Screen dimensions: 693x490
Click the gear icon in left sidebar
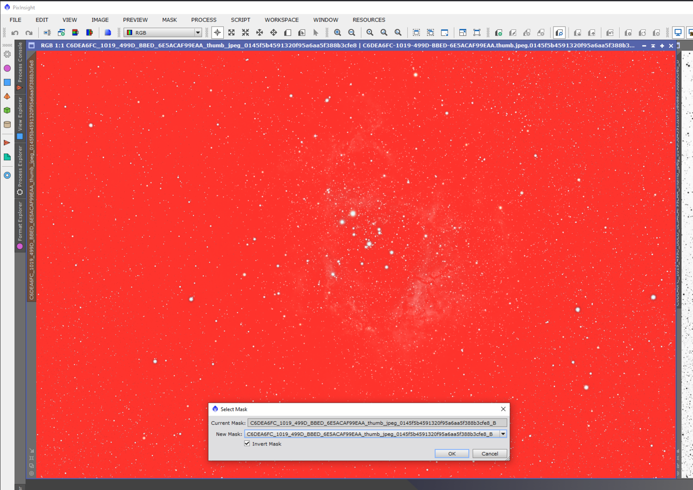(7, 54)
